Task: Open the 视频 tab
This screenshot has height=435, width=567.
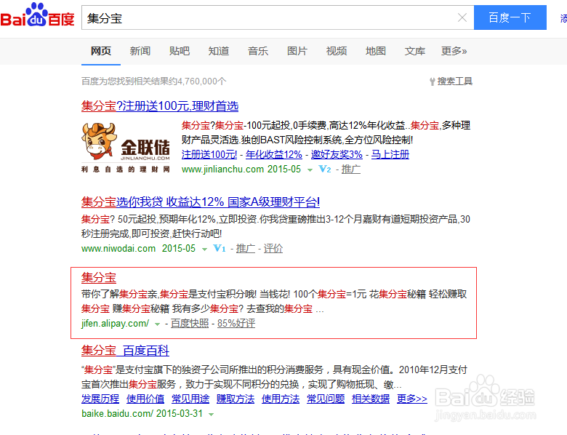Action: pos(337,51)
